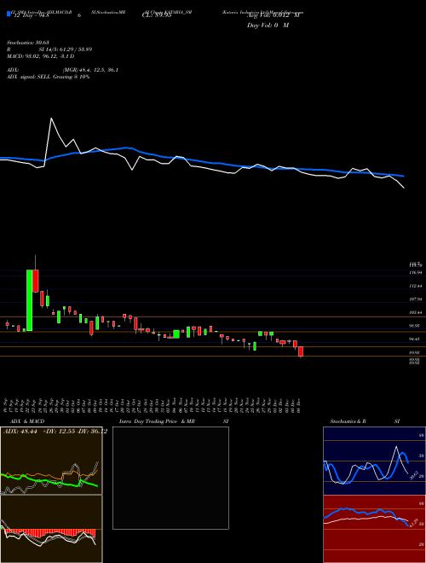Click the 'Day Vol: 0 M' label

pos(268,26)
